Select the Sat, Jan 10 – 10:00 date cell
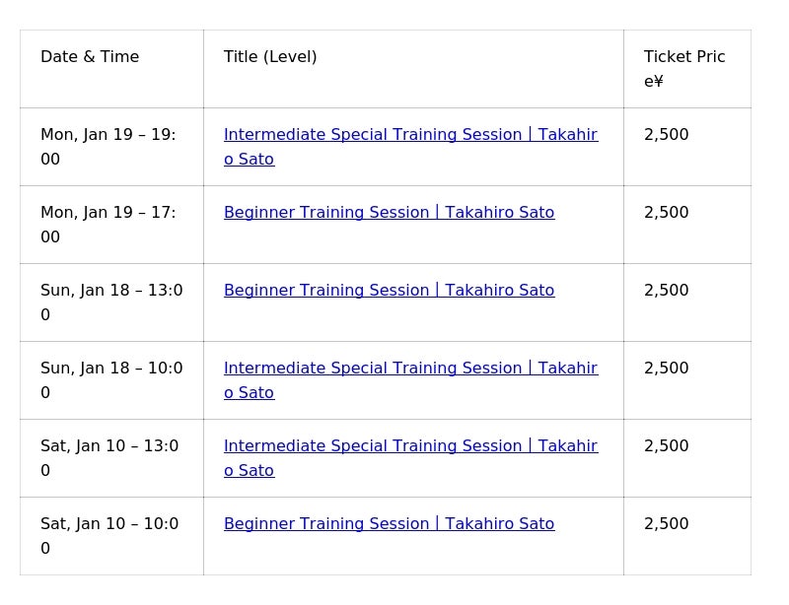Image resolution: width=789 pixels, height=605 pixels. (109, 536)
